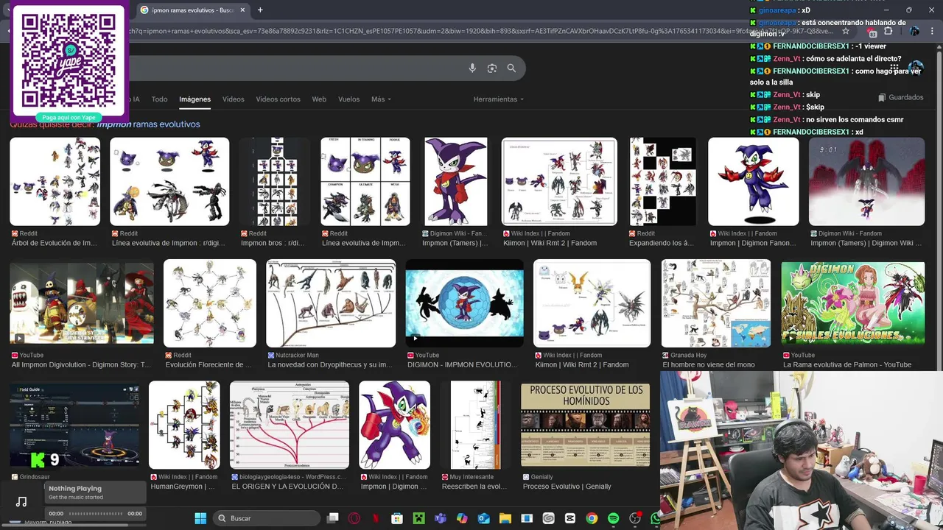943x530 pixels.
Task: Open the Herramientas tools dropdown
Action: [499, 99]
